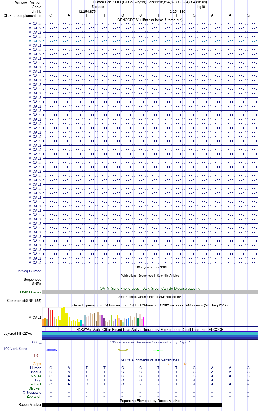Click the hg19 assembly label

coord(201,7)
